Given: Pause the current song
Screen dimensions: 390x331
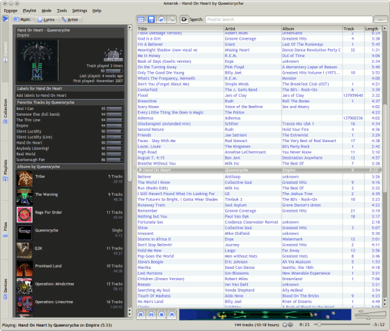Looking at the screenshot, I should [x=151, y=314].
